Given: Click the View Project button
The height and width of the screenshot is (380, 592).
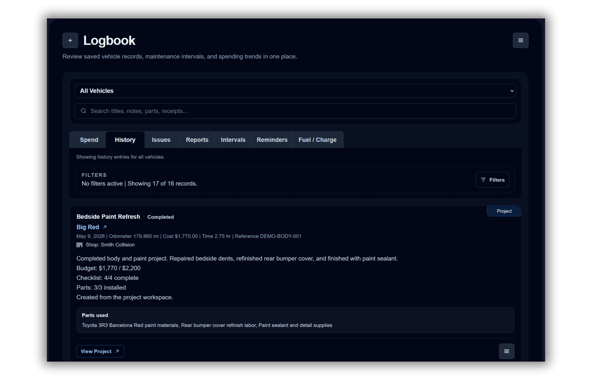Looking at the screenshot, I should (100, 351).
